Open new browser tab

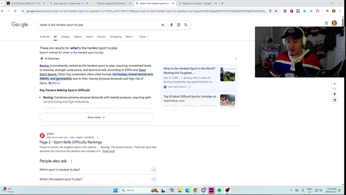[222, 3]
